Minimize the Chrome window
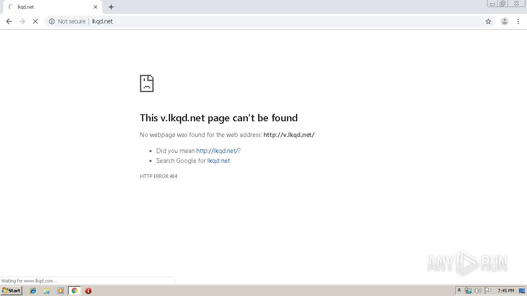Screen dimensions: 527x296 pyautogui.click(x=492, y=4)
